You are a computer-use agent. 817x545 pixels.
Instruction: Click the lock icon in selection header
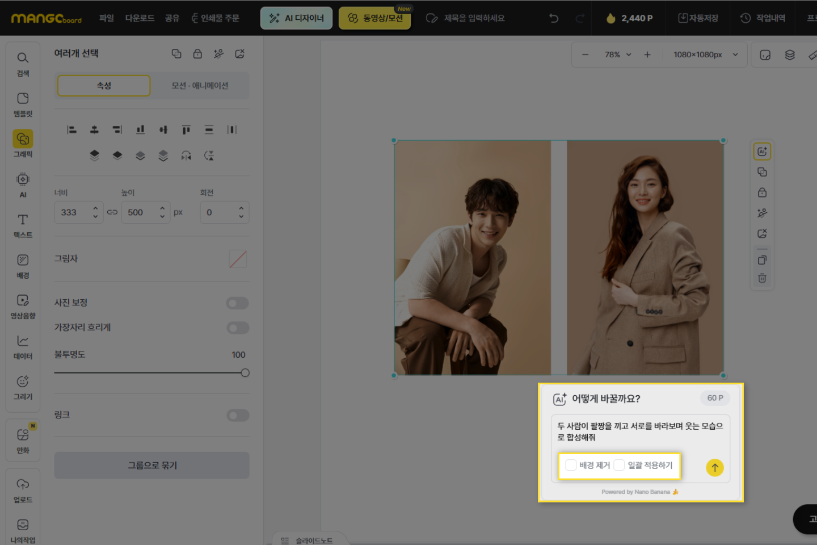point(197,53)
